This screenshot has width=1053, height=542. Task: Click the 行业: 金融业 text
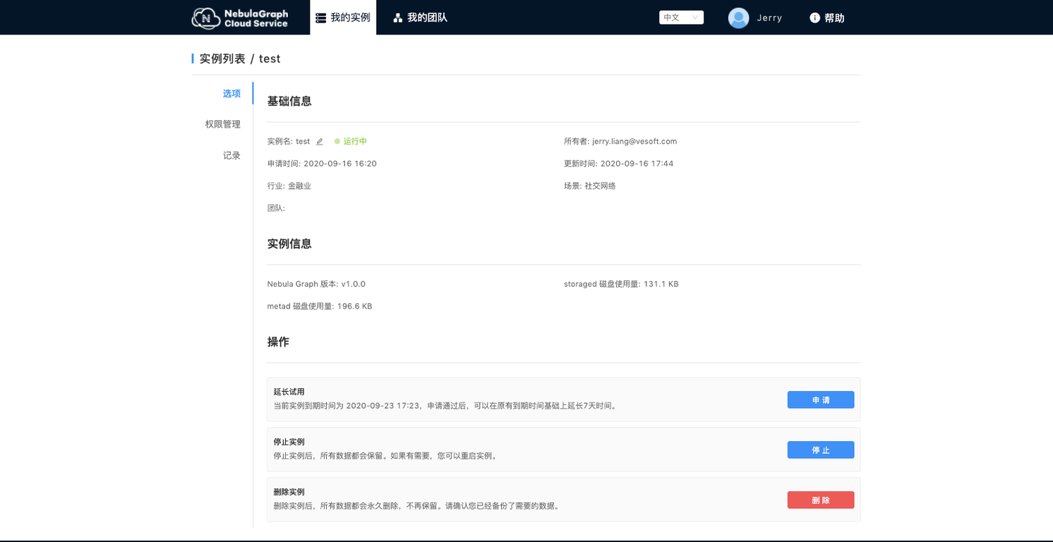[x=289, y=186]
